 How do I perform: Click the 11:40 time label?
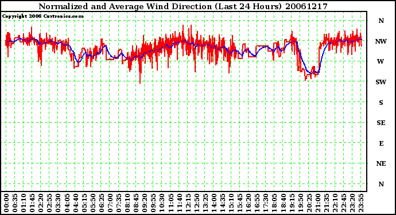tap(179, 203)
